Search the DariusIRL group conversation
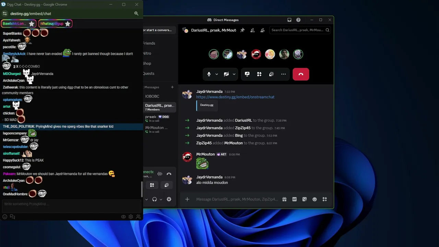This screenshot has width=439, height=247. pyautogui.click(x=300, y=30)
